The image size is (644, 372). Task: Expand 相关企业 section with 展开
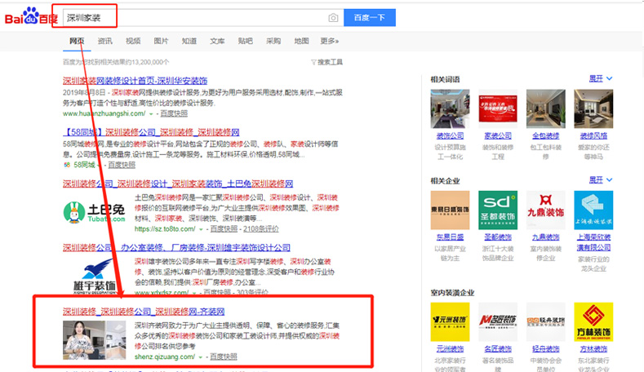coord(601,179)
